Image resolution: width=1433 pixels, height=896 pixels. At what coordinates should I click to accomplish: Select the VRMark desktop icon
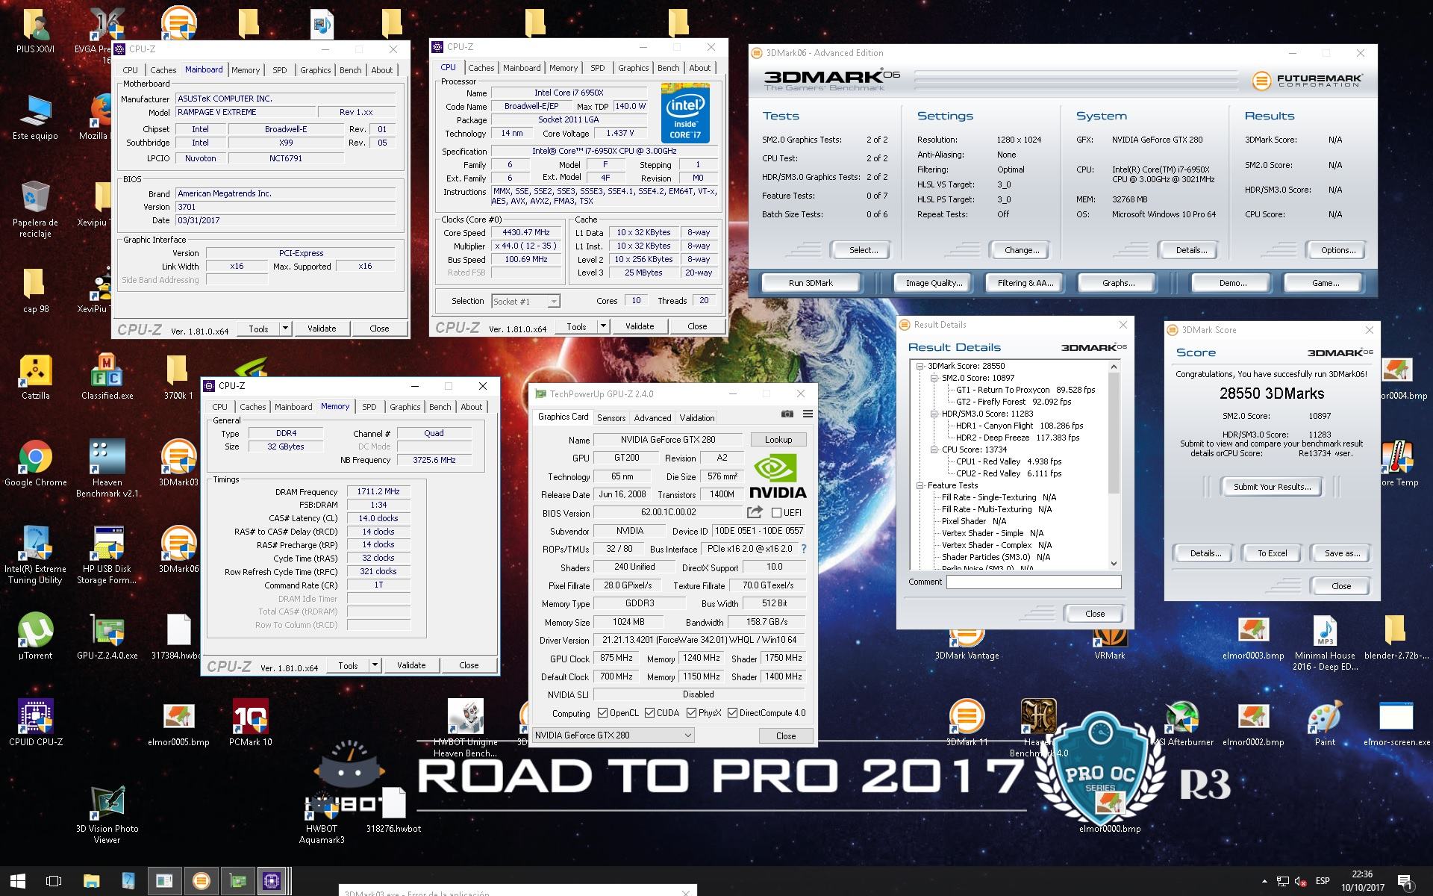click(1110, 644)
